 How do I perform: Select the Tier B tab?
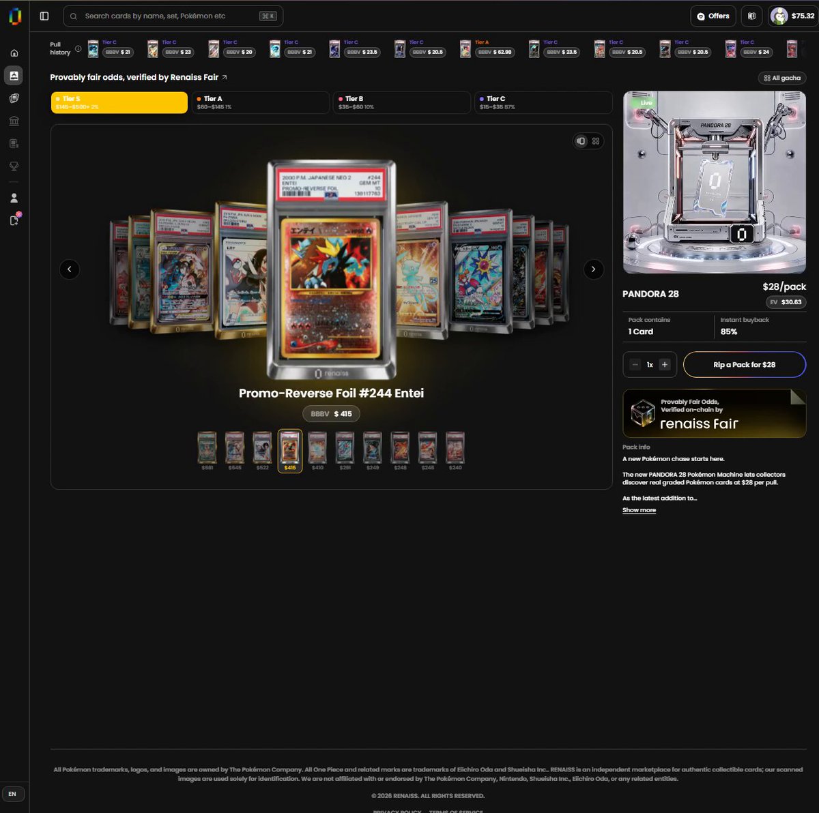pyautogui.click(x=402, y=102)
